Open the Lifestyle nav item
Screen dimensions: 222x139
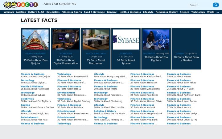click(x=148, y=12)
